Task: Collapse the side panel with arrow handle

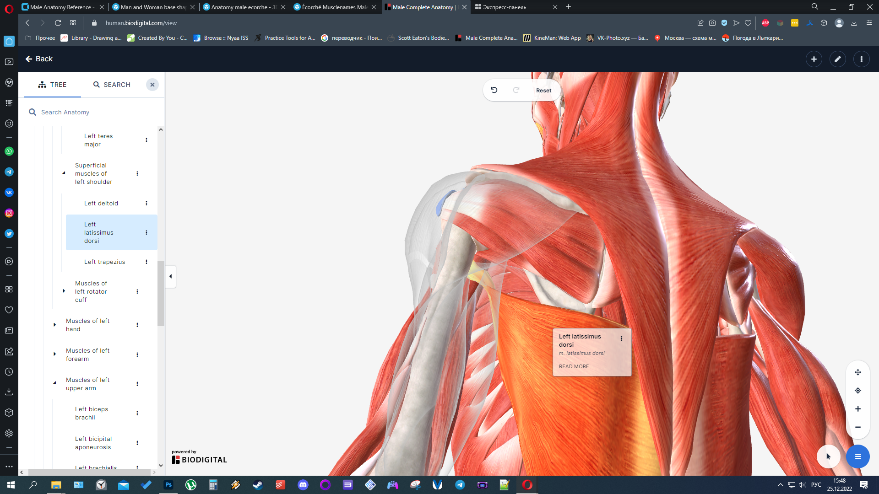Action: click(x=170, y=276)
